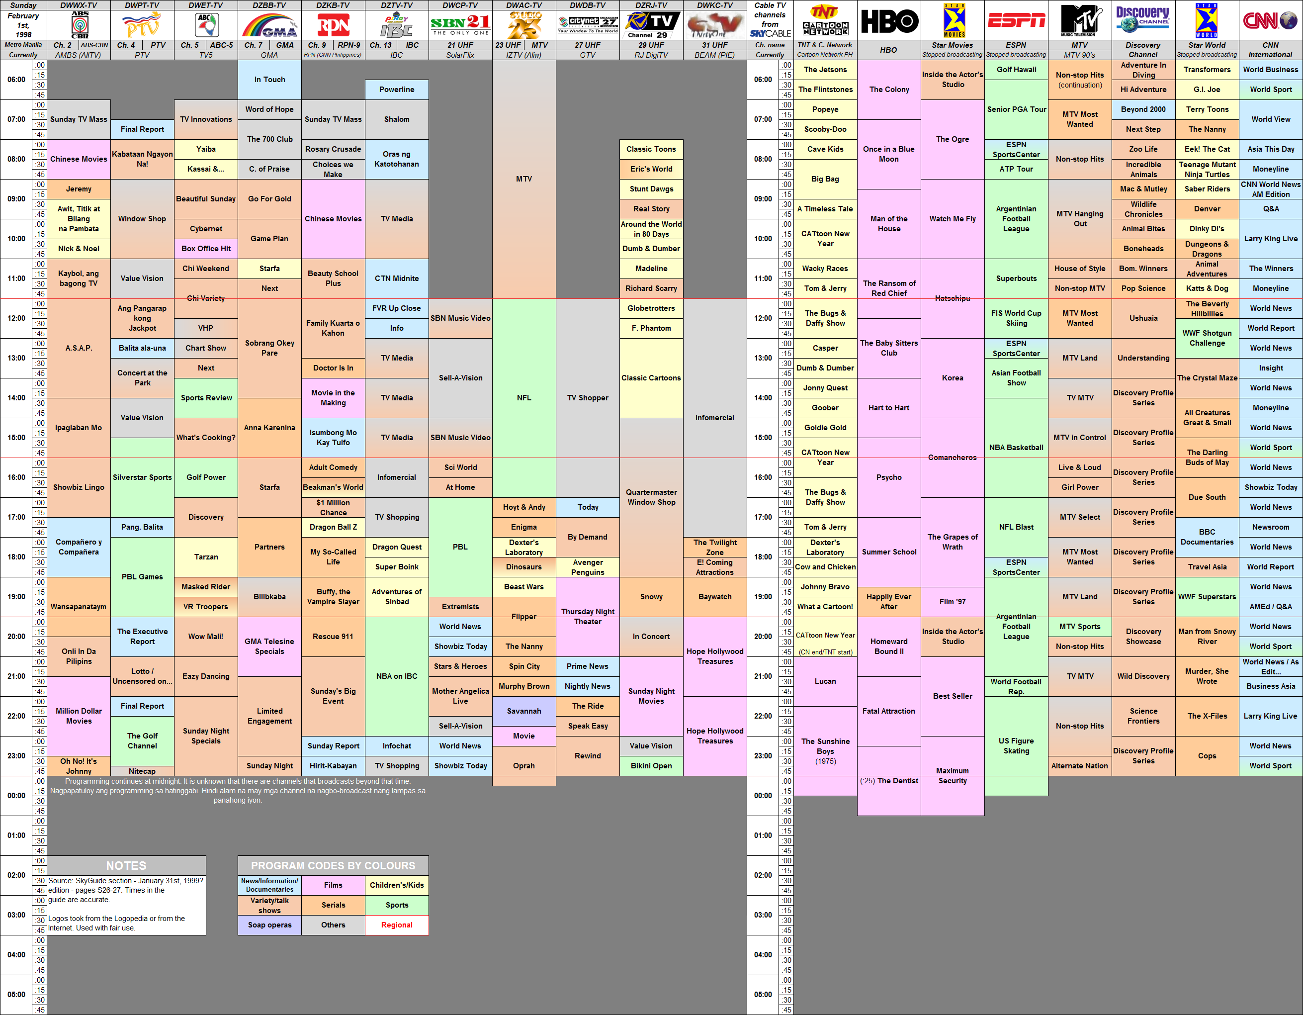Screen dimensions: 1303x1015
Task: Click the Thursday Night Theater cell
Action: point(588,616)
